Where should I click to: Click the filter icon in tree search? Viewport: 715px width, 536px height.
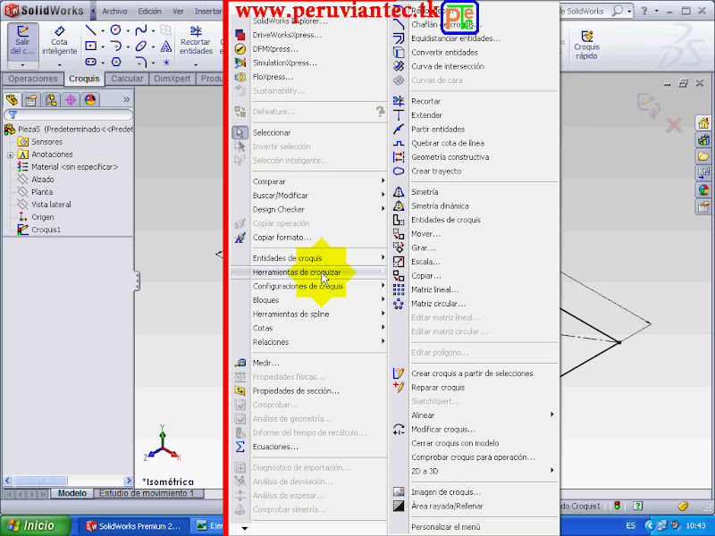pos(13,114)
